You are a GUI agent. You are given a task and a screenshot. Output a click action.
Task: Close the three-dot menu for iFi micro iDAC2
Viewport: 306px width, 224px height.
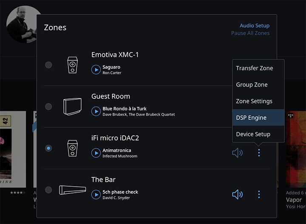259,153
